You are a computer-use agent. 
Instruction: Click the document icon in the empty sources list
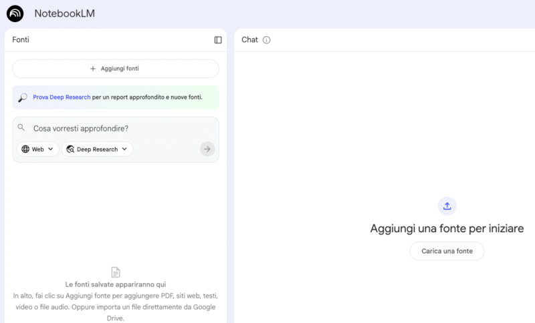pyautogui.click(x=116, y=272)
